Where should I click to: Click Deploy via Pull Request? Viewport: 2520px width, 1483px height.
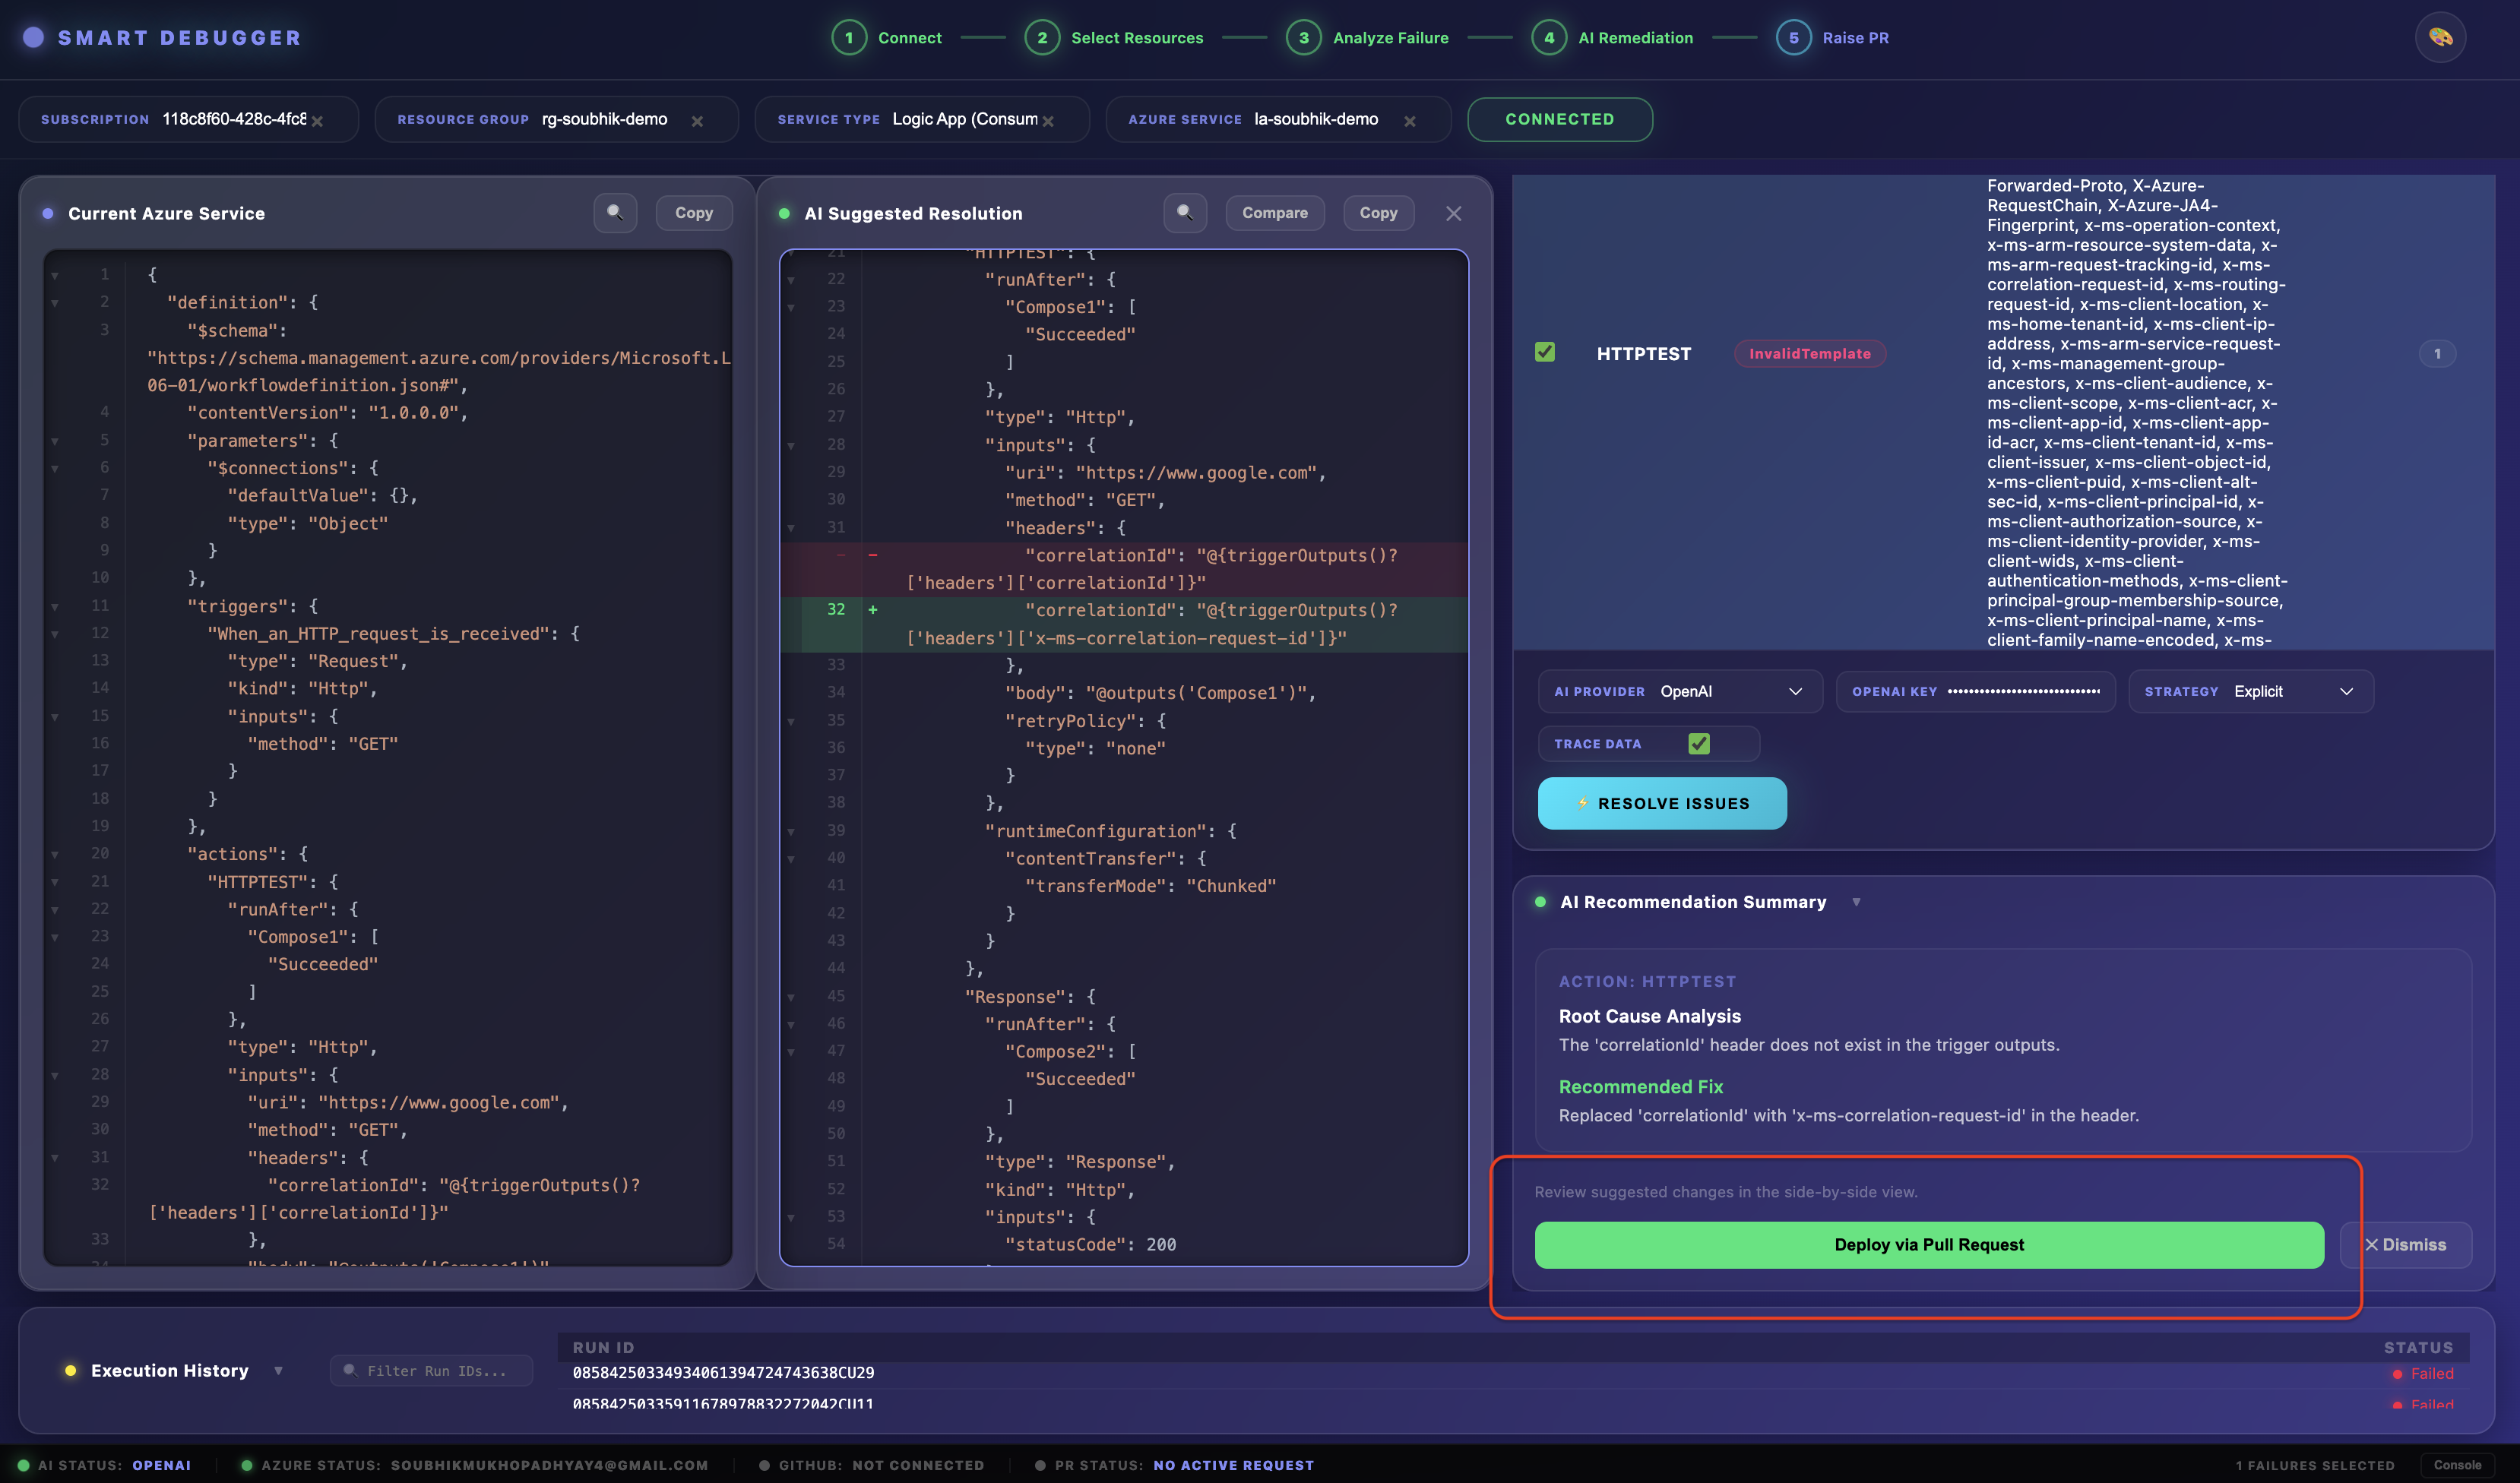point(1929,1245)
